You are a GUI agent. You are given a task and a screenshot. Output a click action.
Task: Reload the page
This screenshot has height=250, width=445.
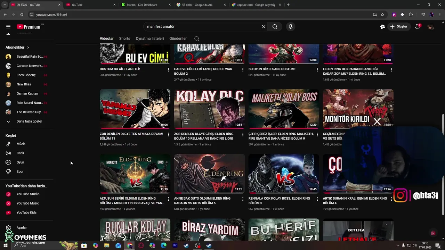tap(22, 15)
